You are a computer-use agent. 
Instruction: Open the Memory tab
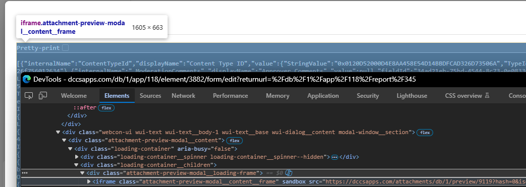click(278, 96)
